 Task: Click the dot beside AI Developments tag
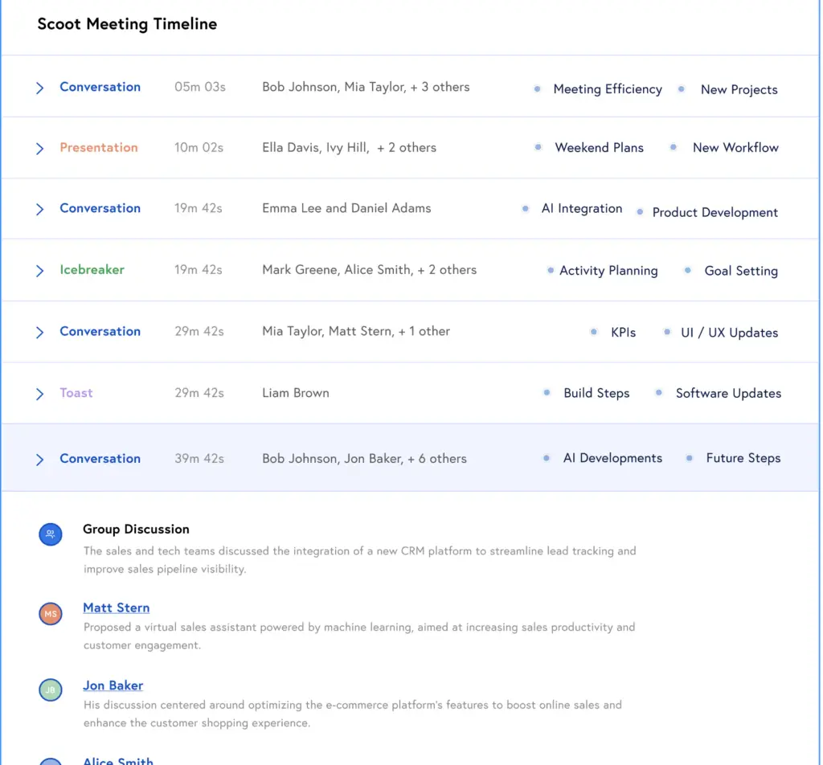547,458
